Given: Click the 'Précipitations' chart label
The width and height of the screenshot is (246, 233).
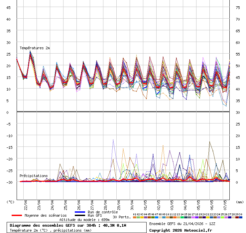Looking at the screenshot, I should tap(34, 176).
